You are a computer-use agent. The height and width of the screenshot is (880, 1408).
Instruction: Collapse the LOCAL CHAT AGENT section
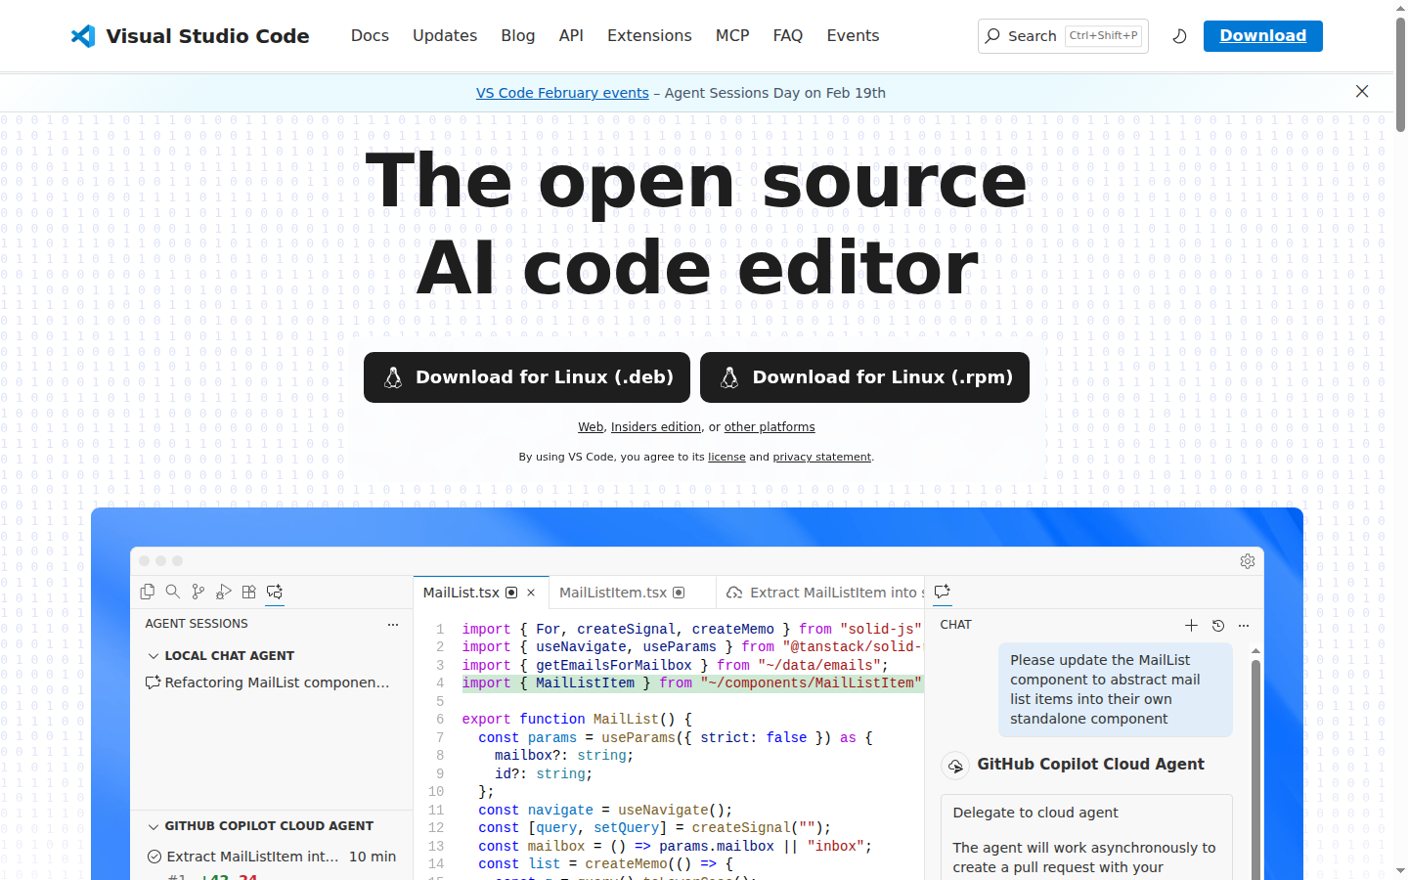coord(154,655)
